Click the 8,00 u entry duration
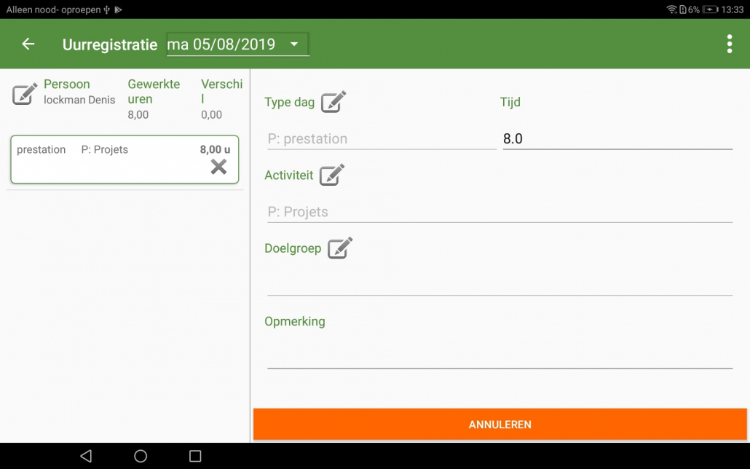The height and width of the screenshot is (469, 750). click(216, 149)
